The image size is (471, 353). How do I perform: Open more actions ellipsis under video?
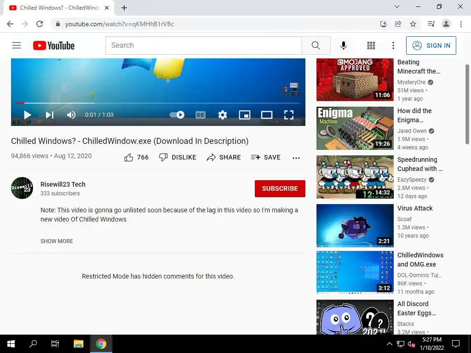(296, 158)
